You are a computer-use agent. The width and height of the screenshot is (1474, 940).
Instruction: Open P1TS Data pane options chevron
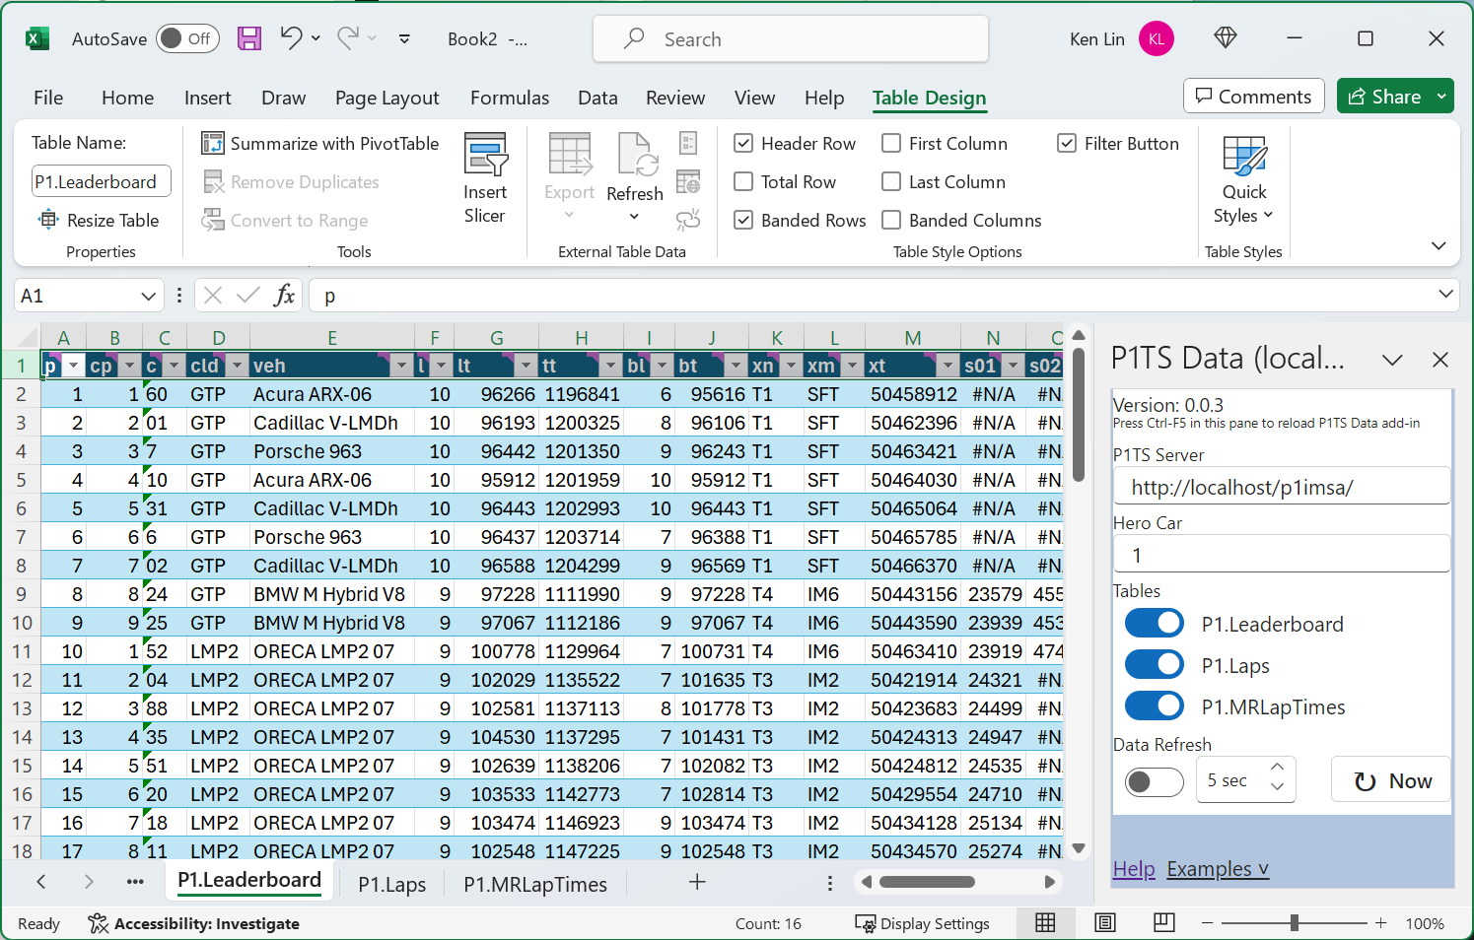click(1392, 360)
